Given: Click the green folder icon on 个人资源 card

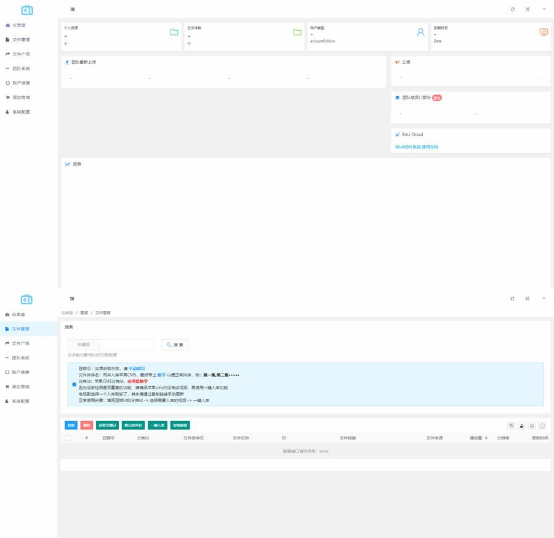Looking at the screenshot, I should [x=173, y=31].
